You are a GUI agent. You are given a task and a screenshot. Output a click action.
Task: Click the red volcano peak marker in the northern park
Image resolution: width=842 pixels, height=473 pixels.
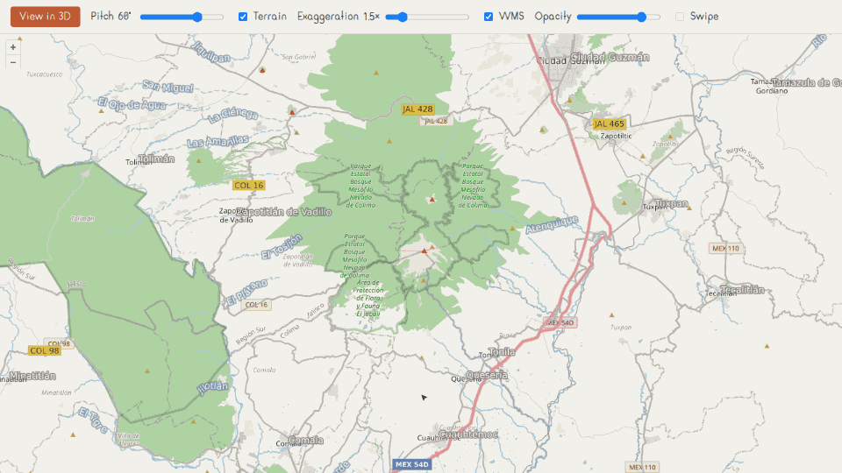(432, 200)
